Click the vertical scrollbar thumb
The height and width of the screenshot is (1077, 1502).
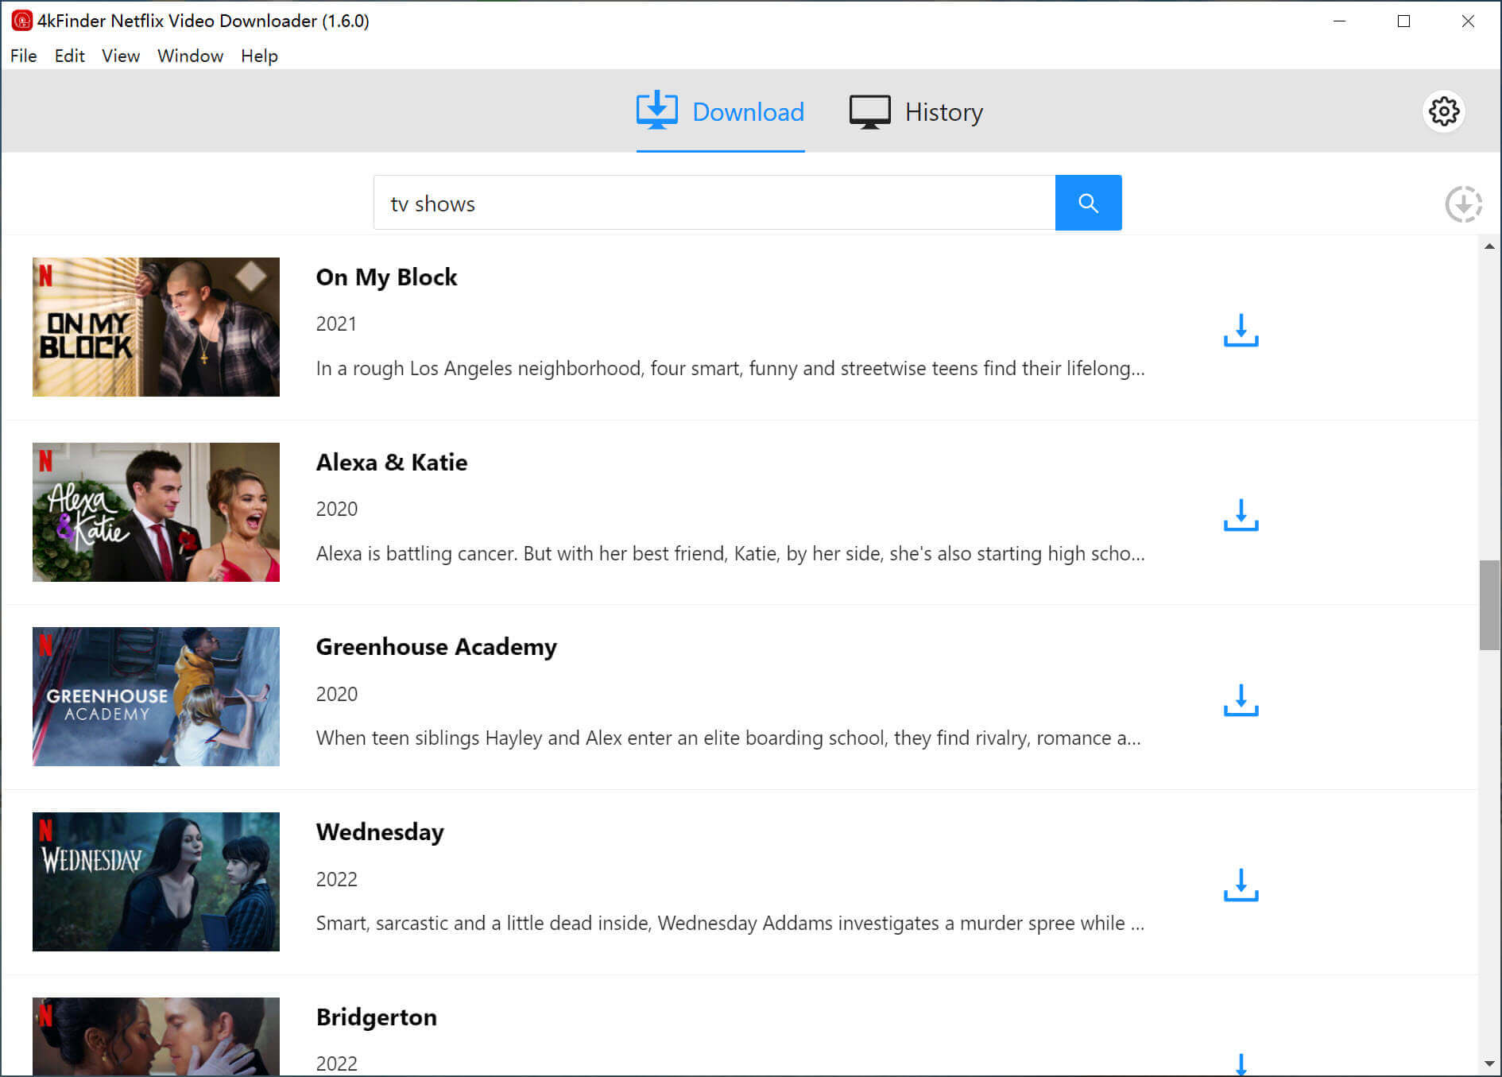point(1489,605)
